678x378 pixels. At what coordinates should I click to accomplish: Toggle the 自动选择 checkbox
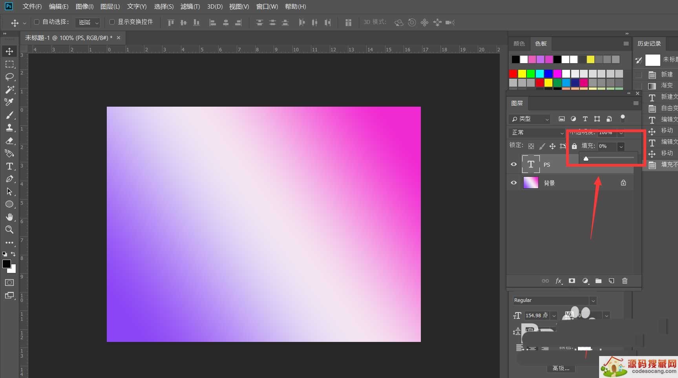[x=37, y=22]
